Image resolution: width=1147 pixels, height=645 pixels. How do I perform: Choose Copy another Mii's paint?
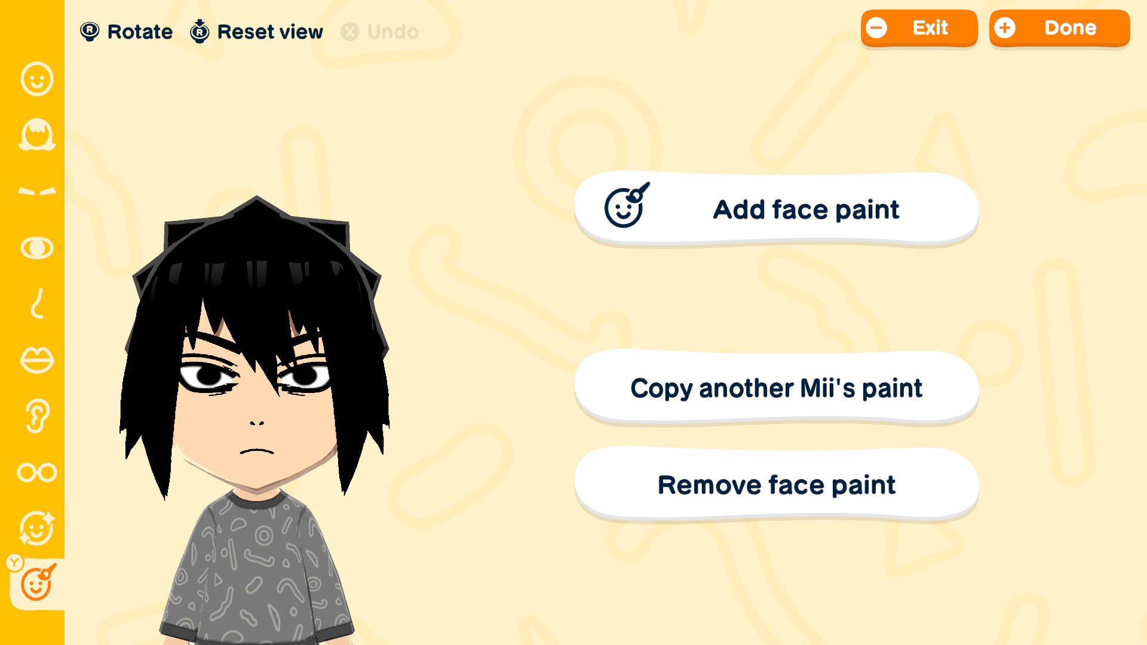point(777,388)
